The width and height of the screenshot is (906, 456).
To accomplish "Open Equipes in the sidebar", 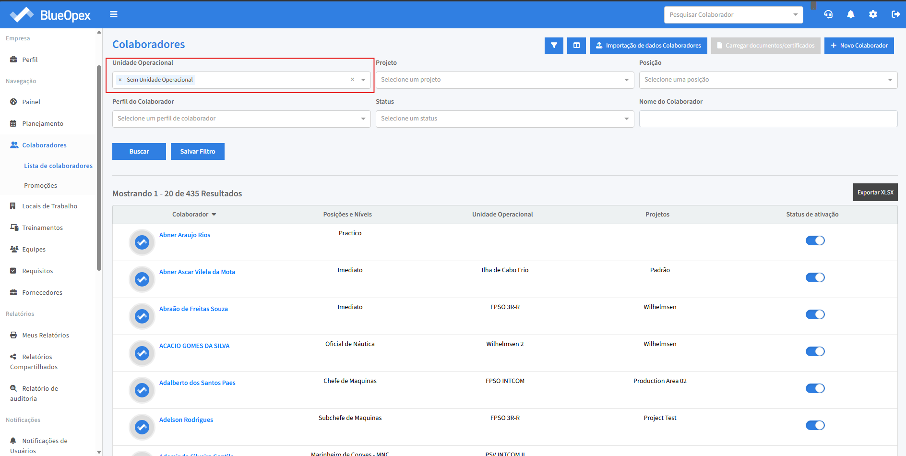I will [34, 249].
